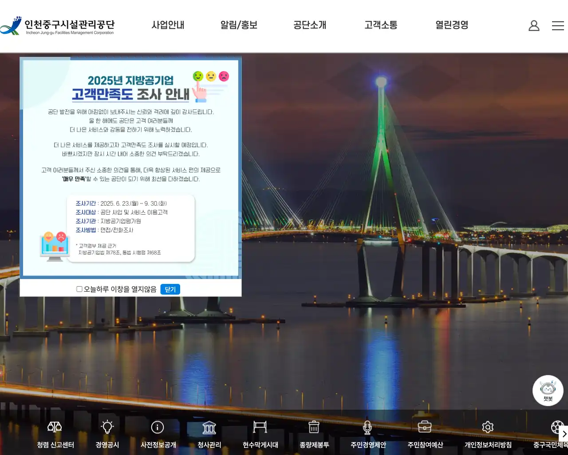This screenshot has width=568, height=455.
Task: Check 오늘하루 이창을 열지않음 option
Action: (79, 288)
